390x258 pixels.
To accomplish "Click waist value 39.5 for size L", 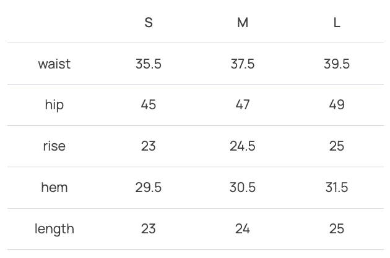I will (x=337, y=64).
